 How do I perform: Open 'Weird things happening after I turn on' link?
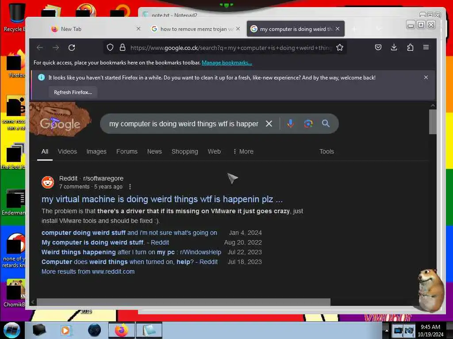coord(131,252)
